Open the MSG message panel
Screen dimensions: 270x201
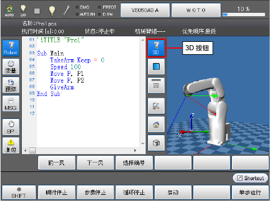(11, 103)
